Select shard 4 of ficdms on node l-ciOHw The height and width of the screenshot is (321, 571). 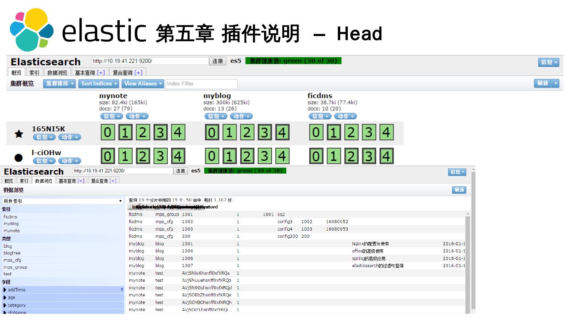[x=387, y=156]
